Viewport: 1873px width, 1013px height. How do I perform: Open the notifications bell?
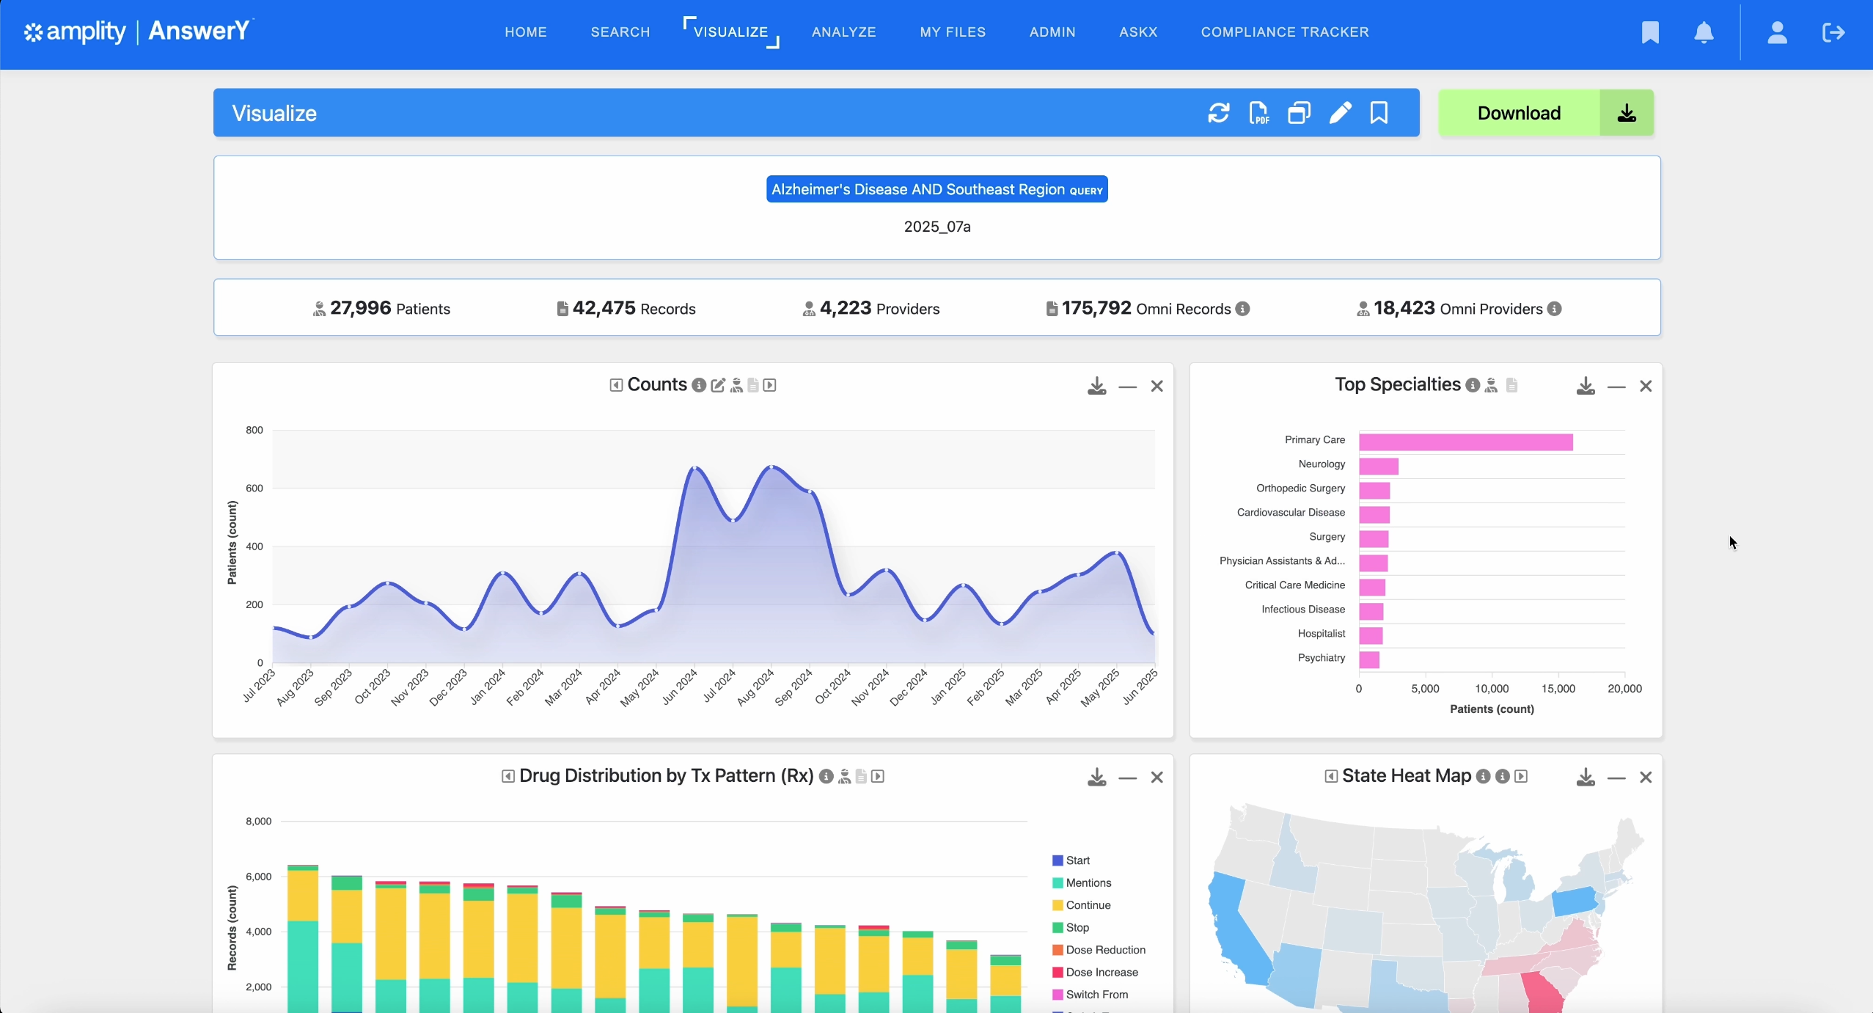coord(1704,32)
